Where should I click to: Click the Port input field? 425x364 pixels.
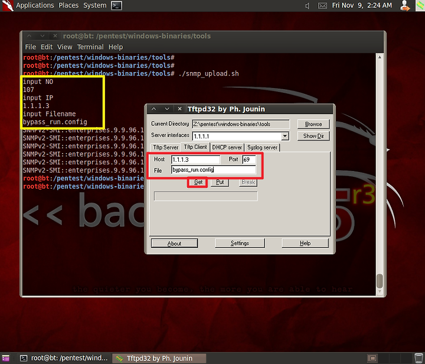tap(249, 160)
